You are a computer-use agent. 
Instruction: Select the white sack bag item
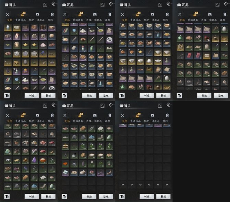pyautogui.click(x=207, y=47)
